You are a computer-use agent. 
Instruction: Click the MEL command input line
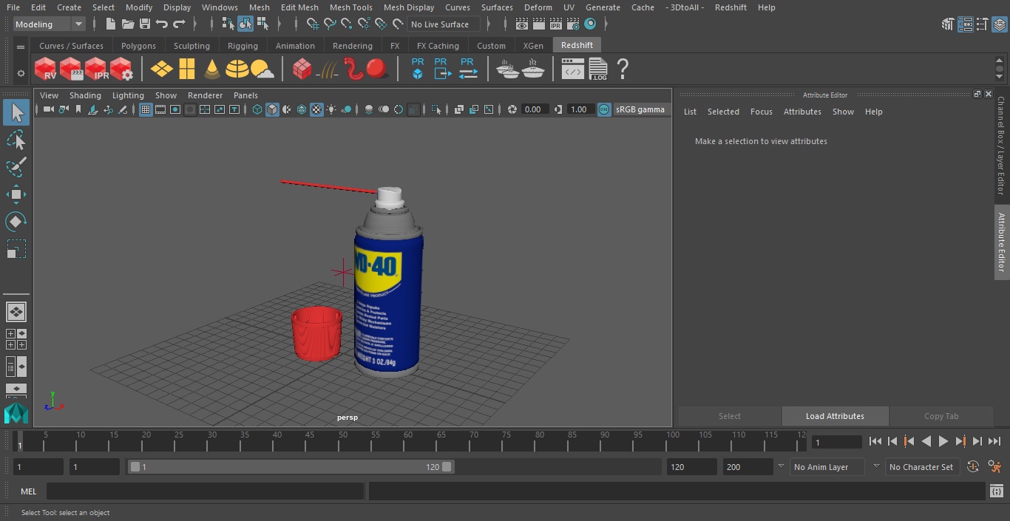click(x=206, y=491)
